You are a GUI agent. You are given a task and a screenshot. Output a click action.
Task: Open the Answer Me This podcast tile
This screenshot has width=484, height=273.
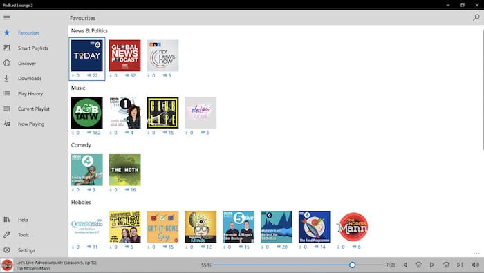(124, 227)
